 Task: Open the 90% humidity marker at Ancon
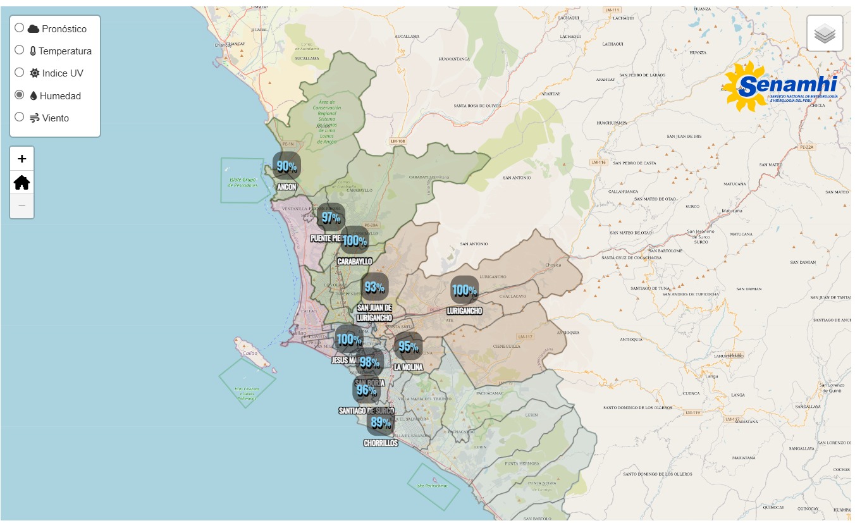coord(286,166)
